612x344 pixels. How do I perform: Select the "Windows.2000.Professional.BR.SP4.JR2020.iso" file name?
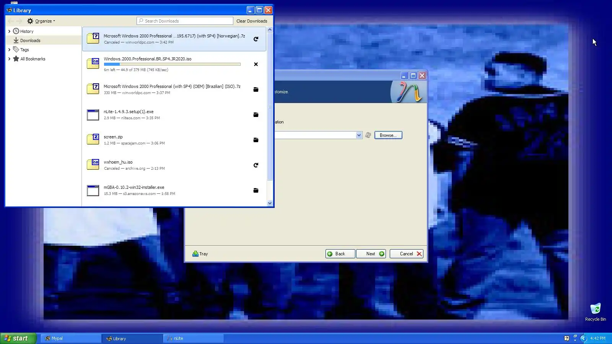pos(148,59)
